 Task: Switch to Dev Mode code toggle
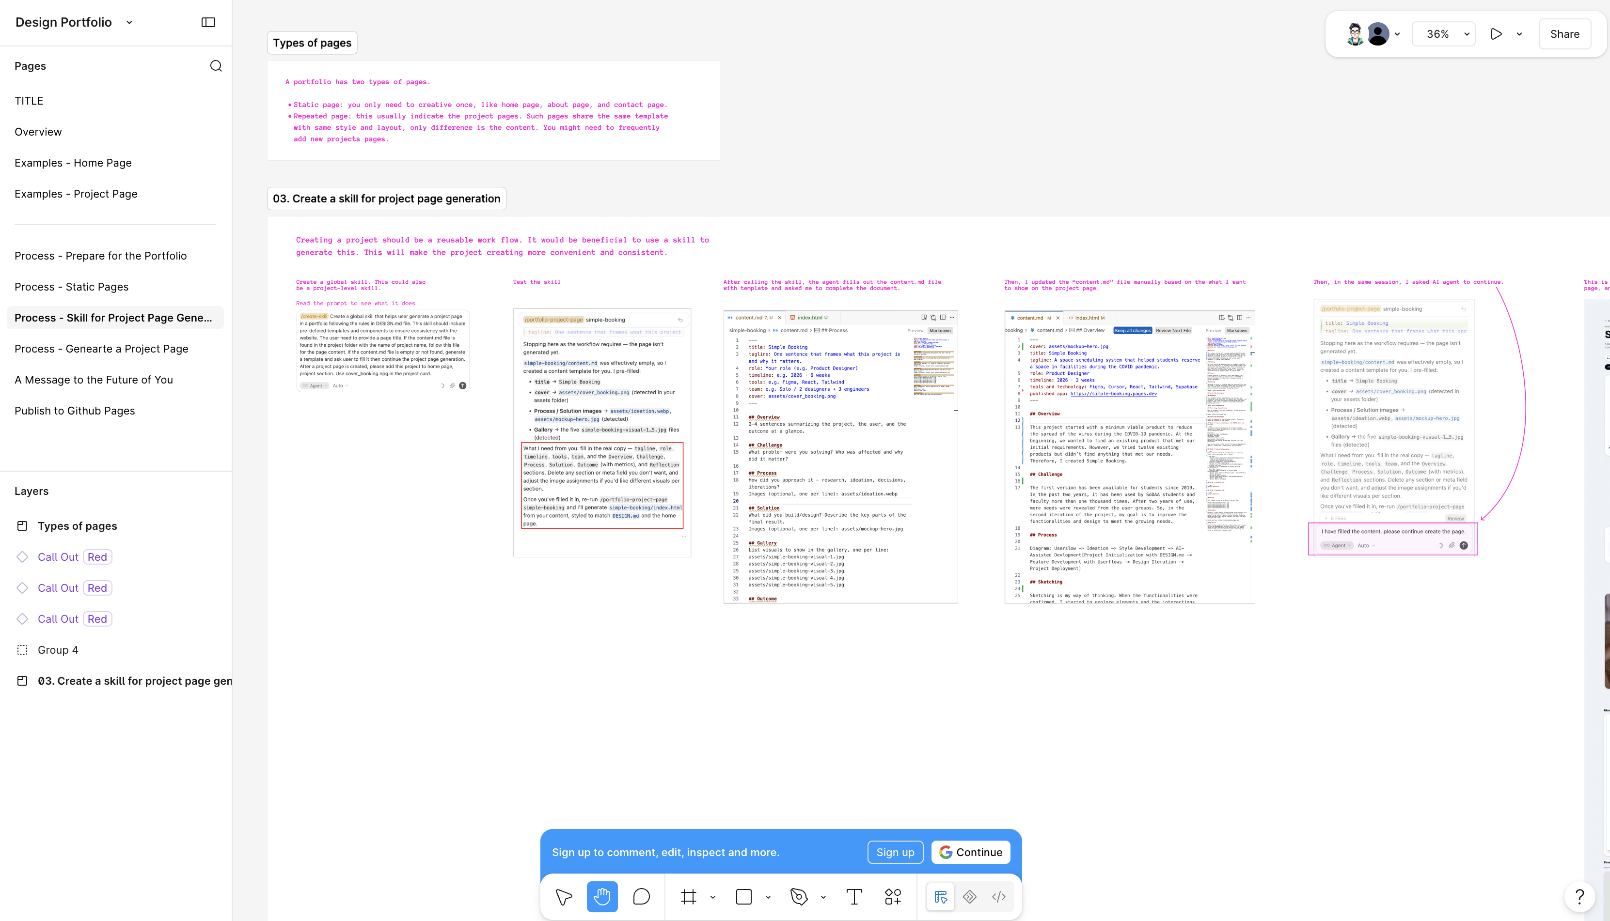point(998,896)
